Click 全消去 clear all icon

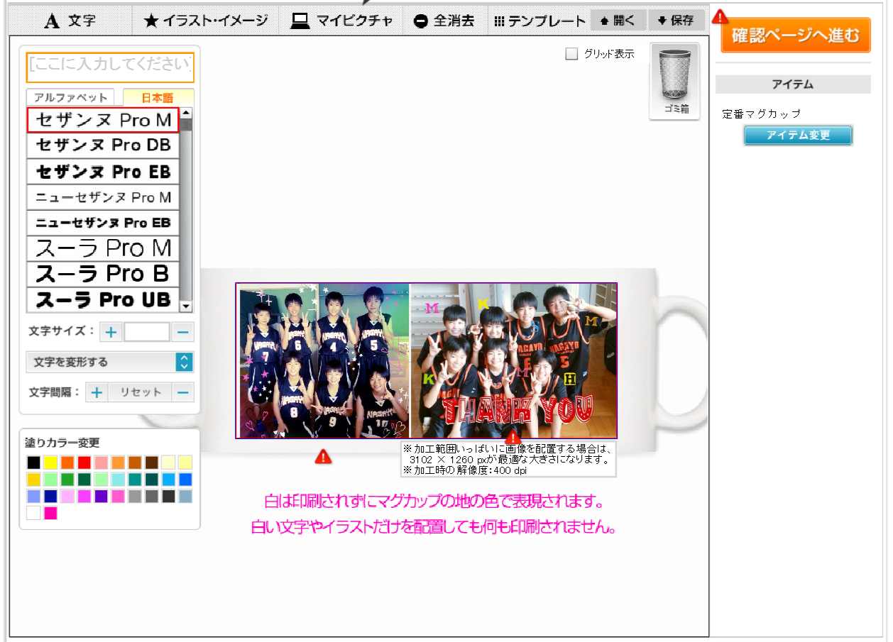click(x=444, y=21)
